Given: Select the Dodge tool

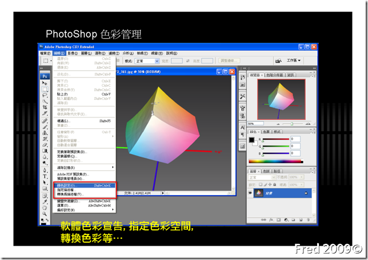Looking at the screenshot, I should [45, 163].
